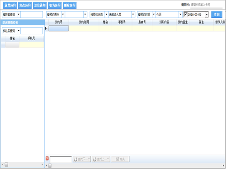Expand the 今天 time range dropdown
This screenshot has height=169, width=226.
click(180, 14)
